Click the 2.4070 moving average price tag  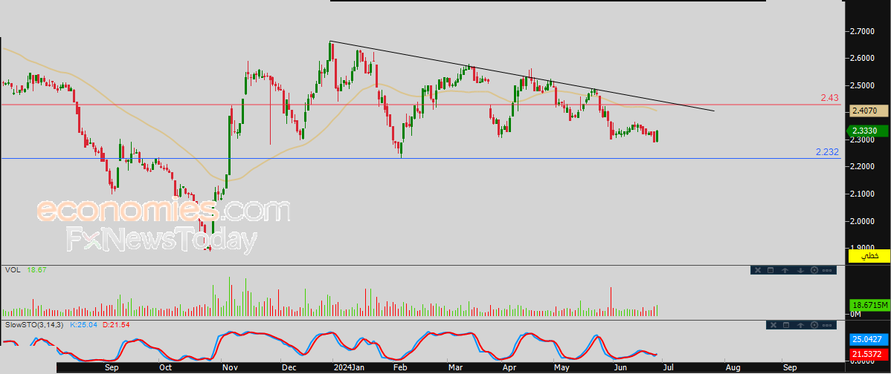[869, 111]
